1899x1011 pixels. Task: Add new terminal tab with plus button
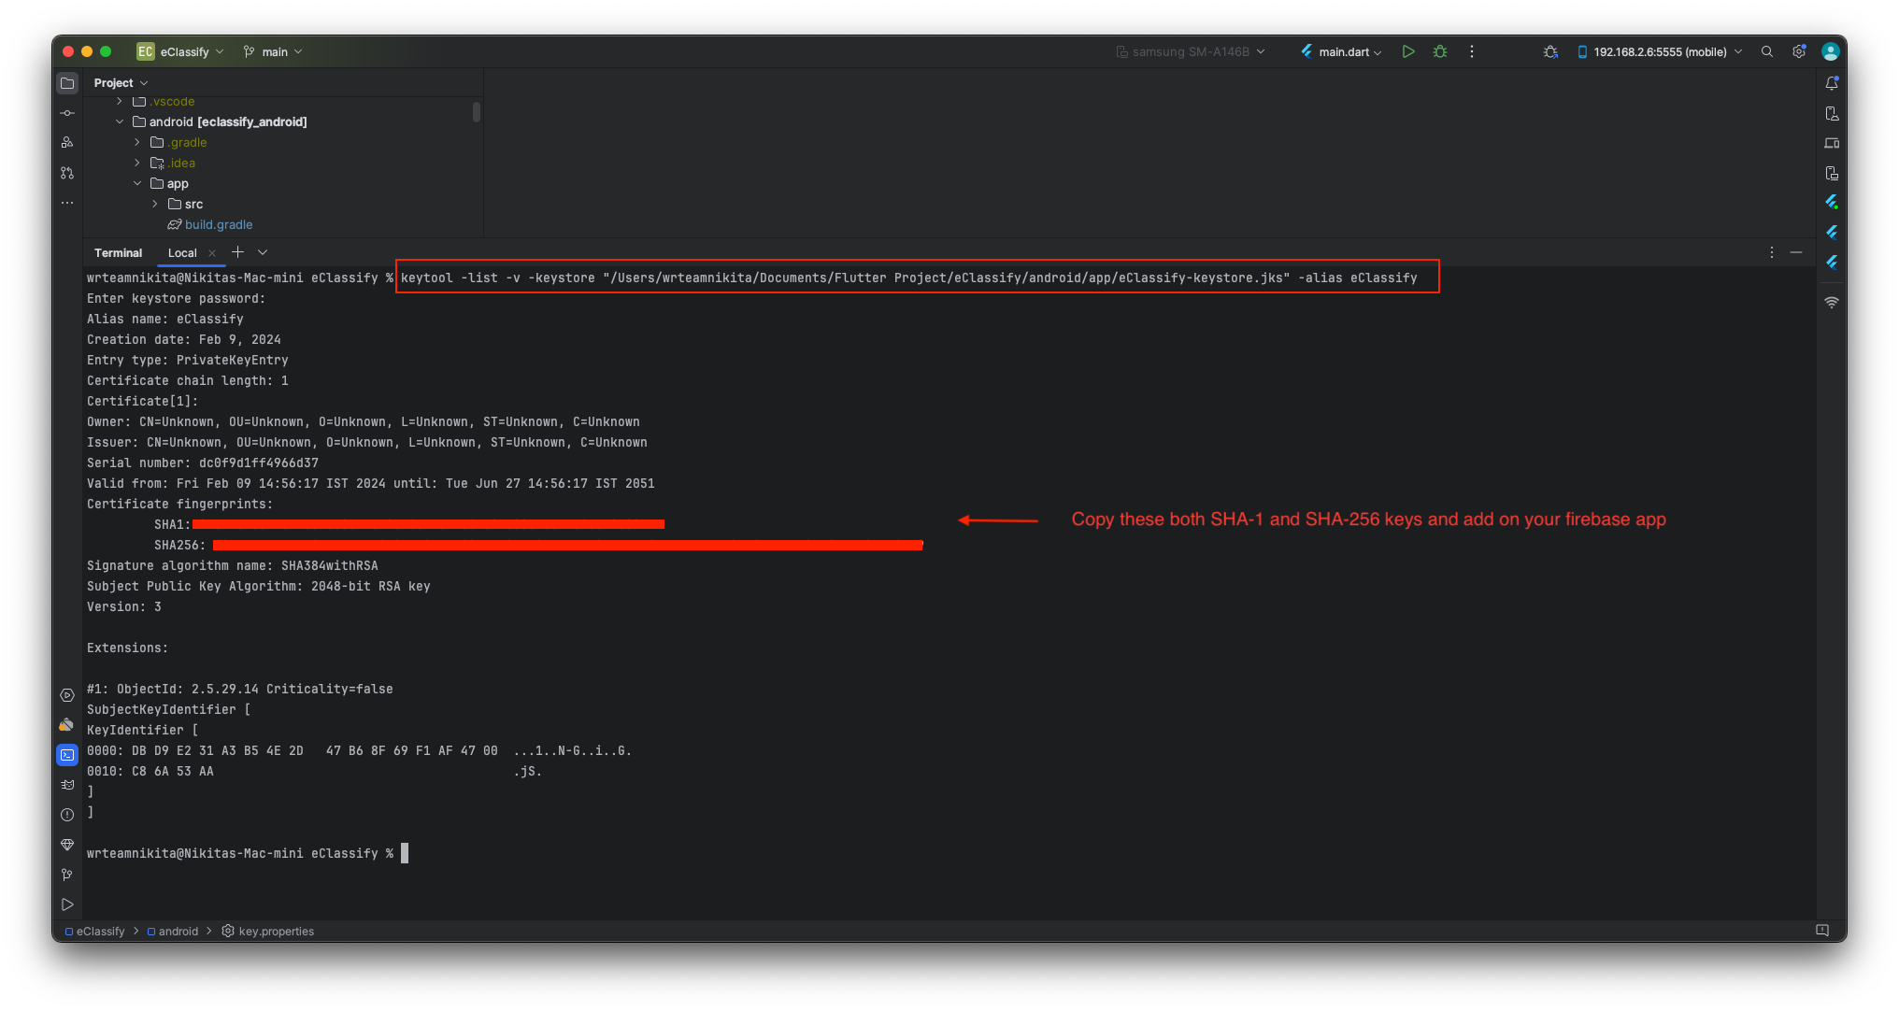coord(237,252)
